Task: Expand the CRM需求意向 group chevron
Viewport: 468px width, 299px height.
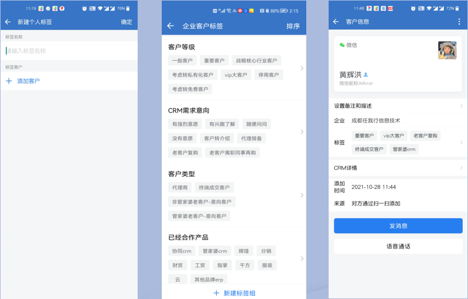Action: 302,131
